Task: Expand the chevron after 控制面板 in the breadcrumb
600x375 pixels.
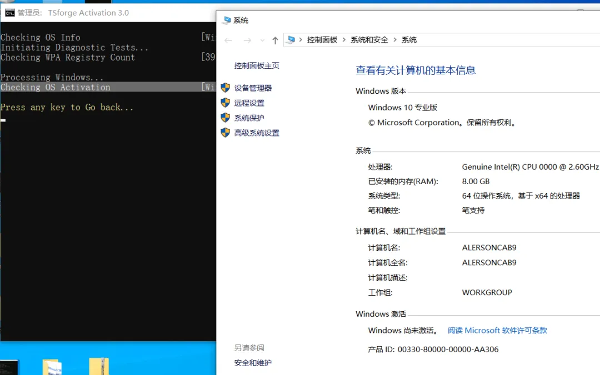Action: coord(344,40)
